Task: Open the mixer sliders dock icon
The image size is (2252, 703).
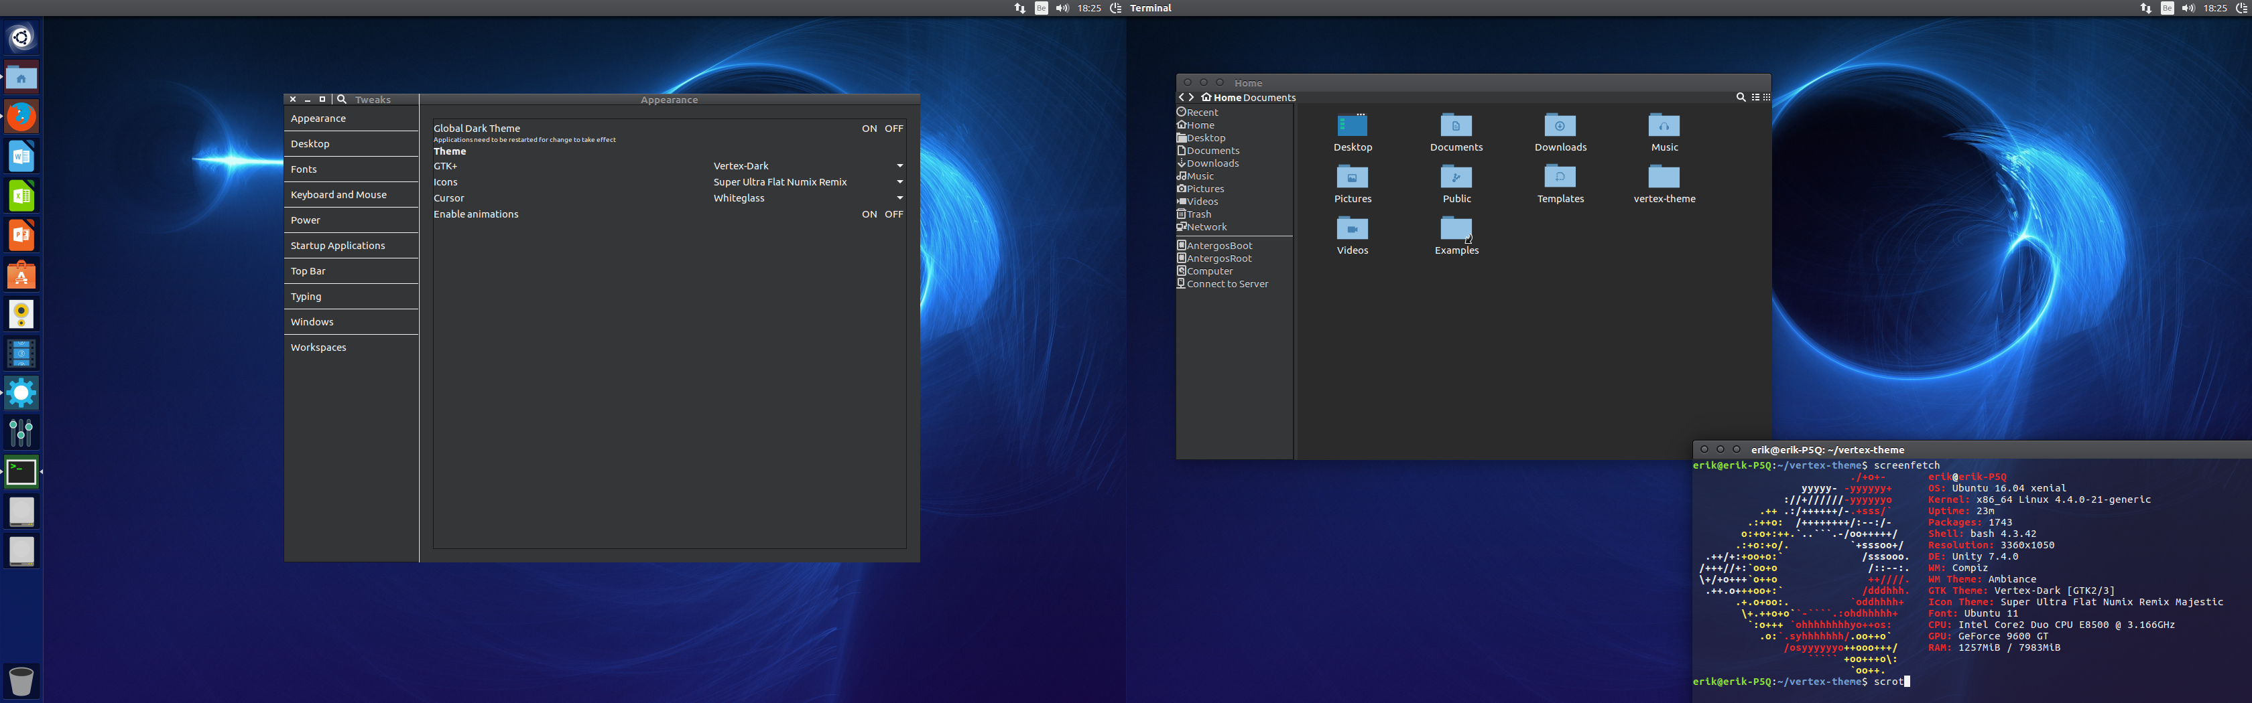Action: click(x=21, y=433)
